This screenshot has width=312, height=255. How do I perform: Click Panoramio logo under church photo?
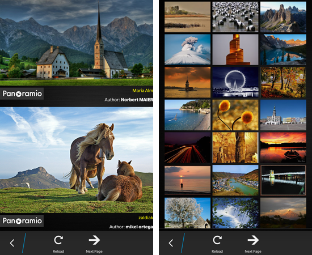(x=22, y=93)
